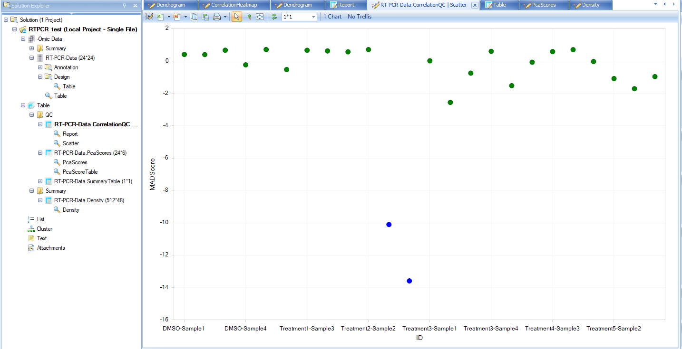Click the Export to PowerPoint icon

pyautogui.click(x=177, y=17)
